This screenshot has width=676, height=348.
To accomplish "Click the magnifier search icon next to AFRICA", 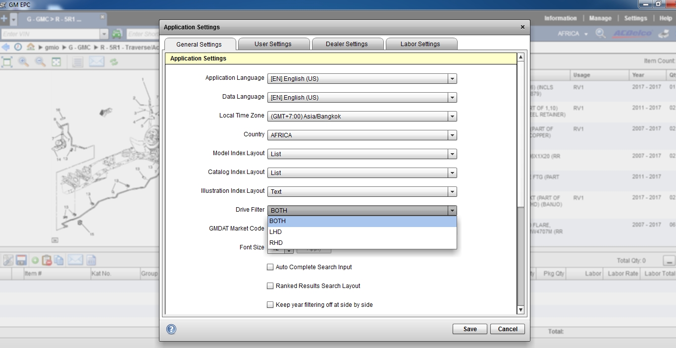I will click(601, 34).
